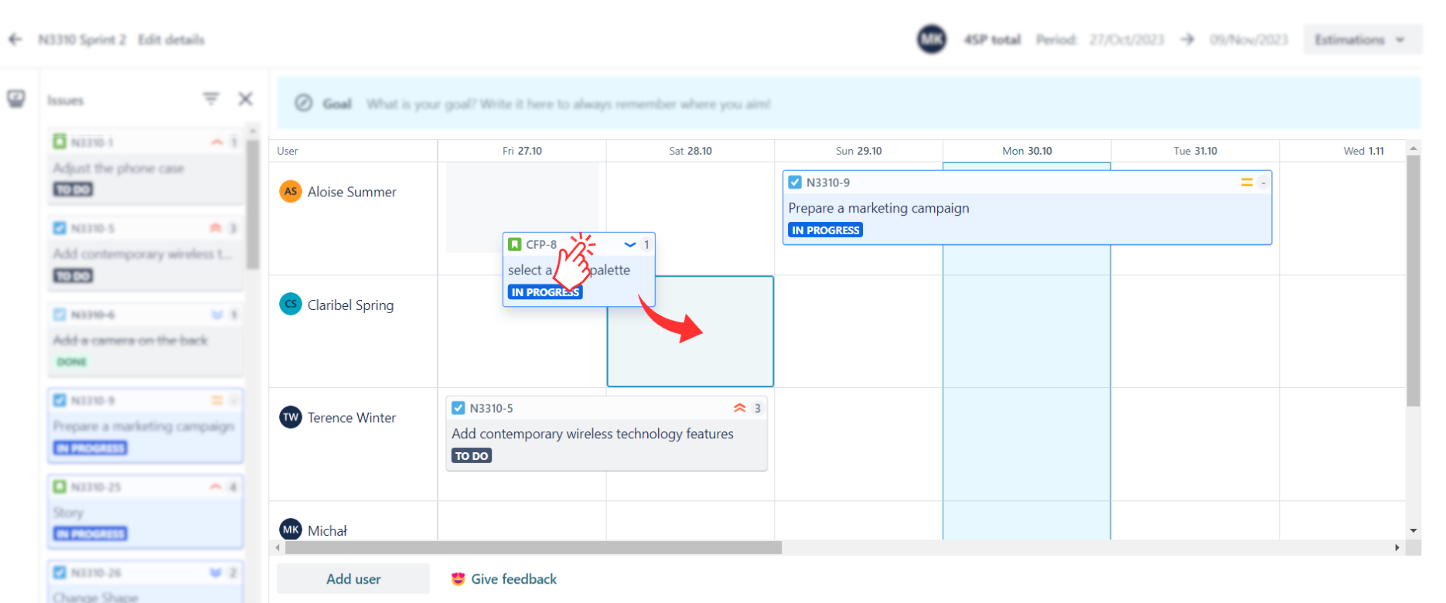
Task: Click the medium priority icon on scheduled N3310-9
Action: click(x=1246, y=182)
